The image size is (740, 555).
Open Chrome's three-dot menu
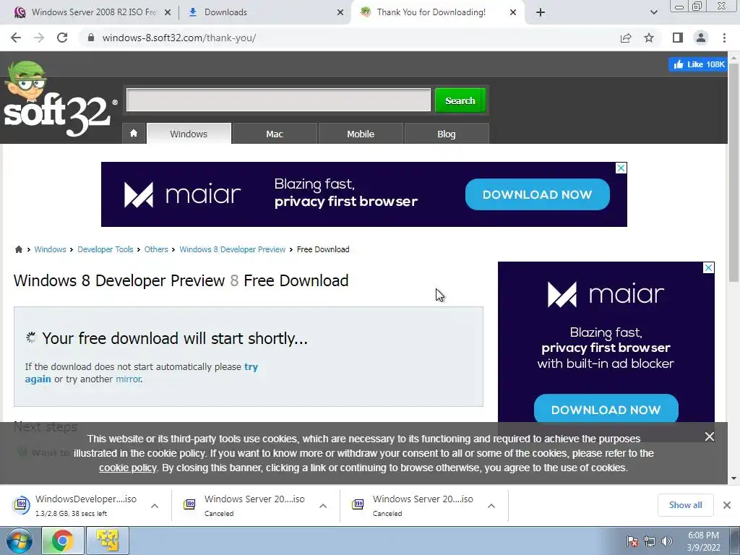[x=724, y=38]
